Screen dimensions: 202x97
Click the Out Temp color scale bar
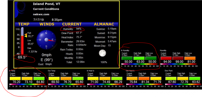tap(66, 84)
